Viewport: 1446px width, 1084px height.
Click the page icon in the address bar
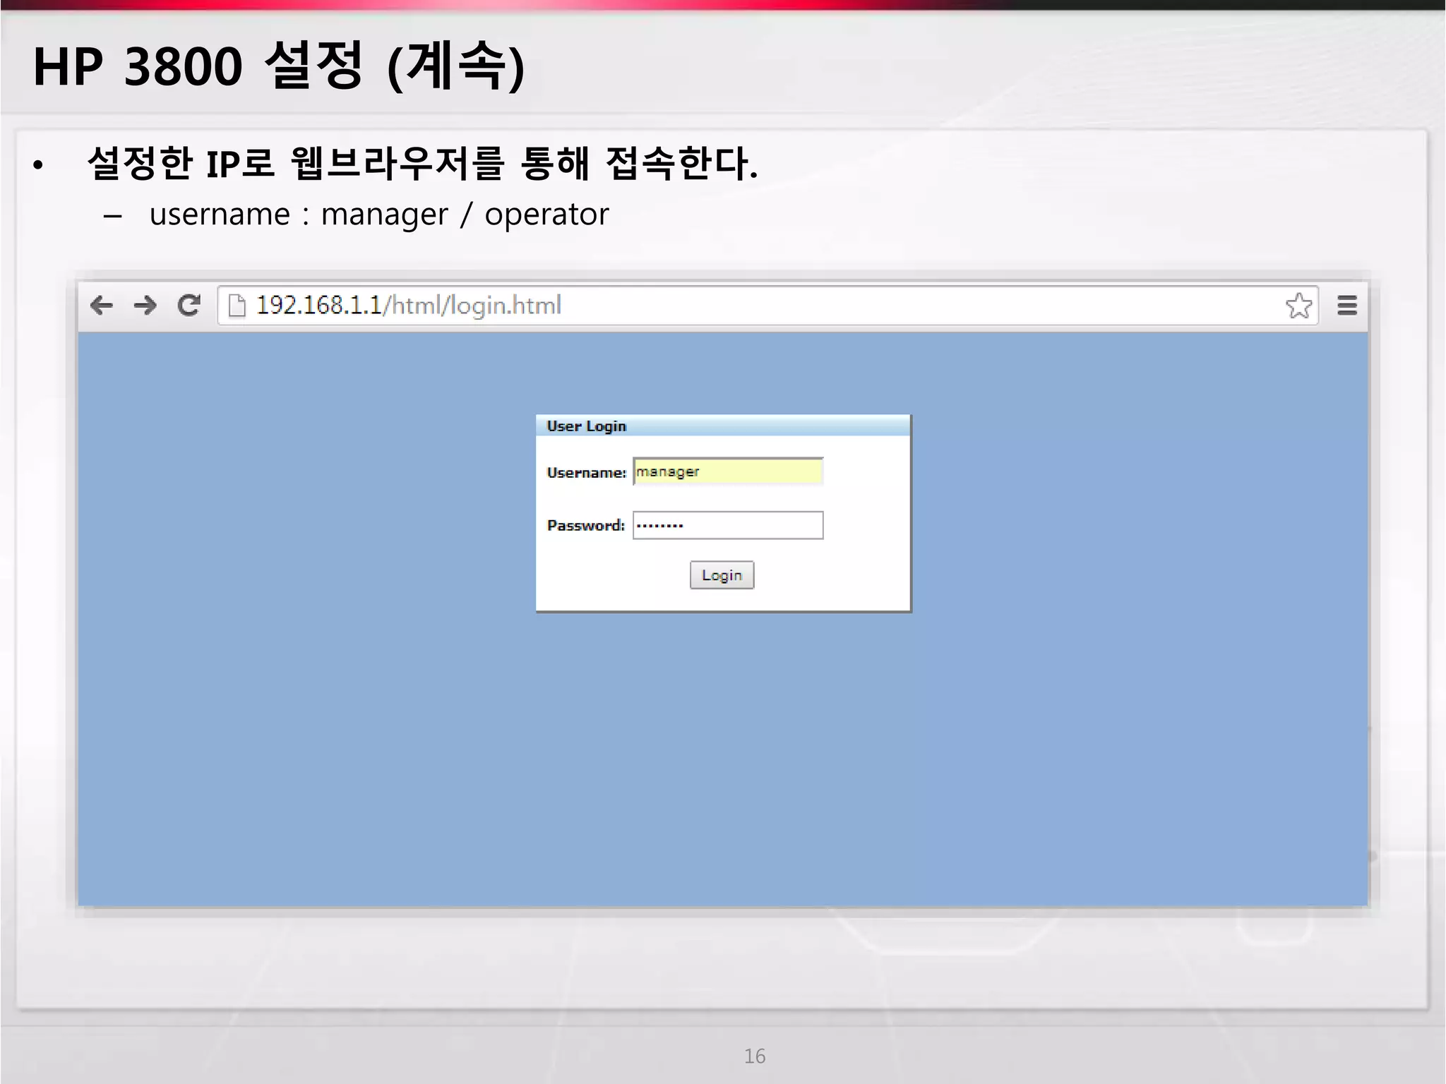[x=237, y=306]
